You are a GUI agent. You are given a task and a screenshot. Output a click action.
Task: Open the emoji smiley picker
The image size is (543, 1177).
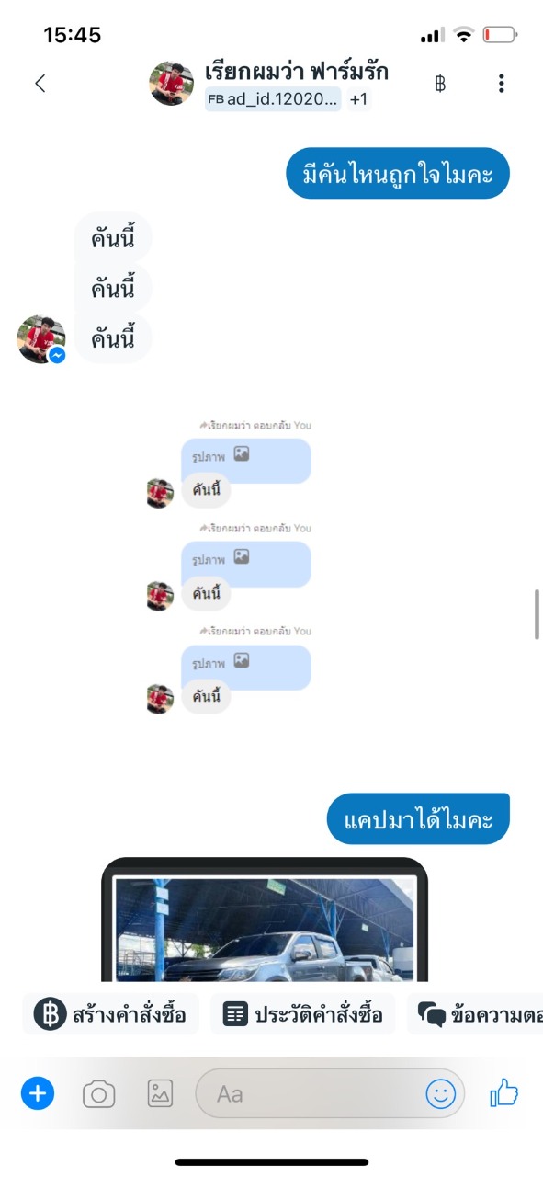(441, 1093)
